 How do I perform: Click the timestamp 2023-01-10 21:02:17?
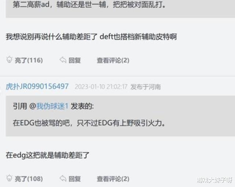[x=101, y=87]
